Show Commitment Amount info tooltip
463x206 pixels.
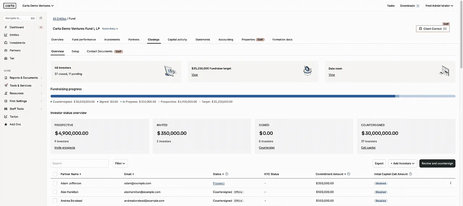pos(349,174)
